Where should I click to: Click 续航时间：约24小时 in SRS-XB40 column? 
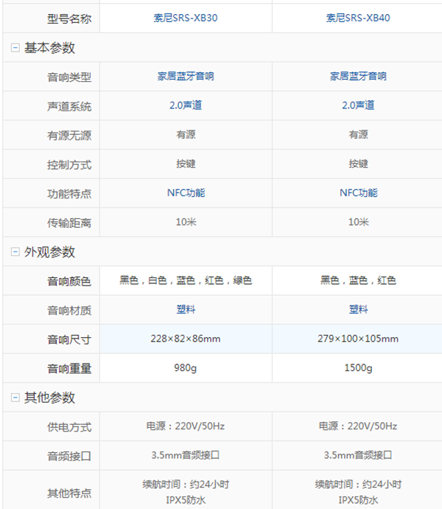click(358, 485)
